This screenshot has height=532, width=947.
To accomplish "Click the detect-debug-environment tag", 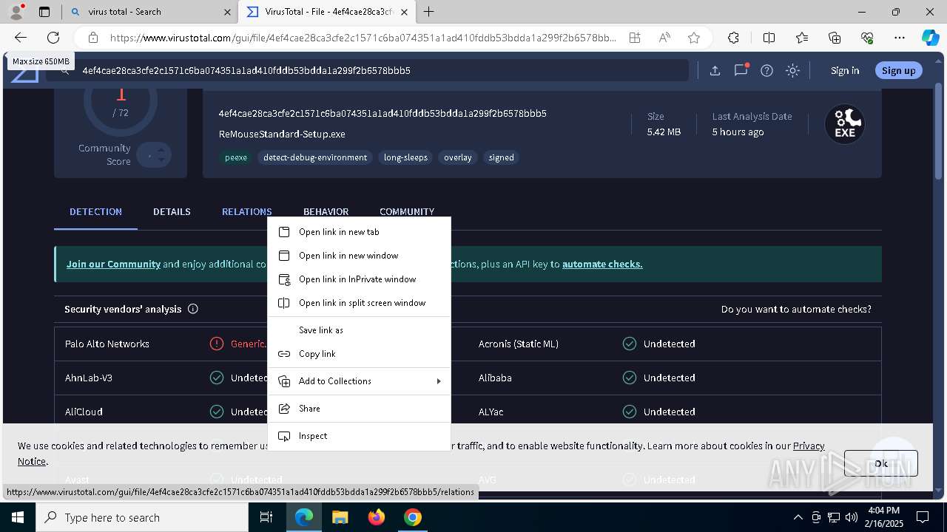I will coord(315,157).
